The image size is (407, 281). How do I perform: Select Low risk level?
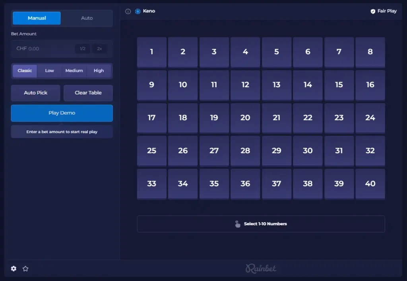pos(49,71)
